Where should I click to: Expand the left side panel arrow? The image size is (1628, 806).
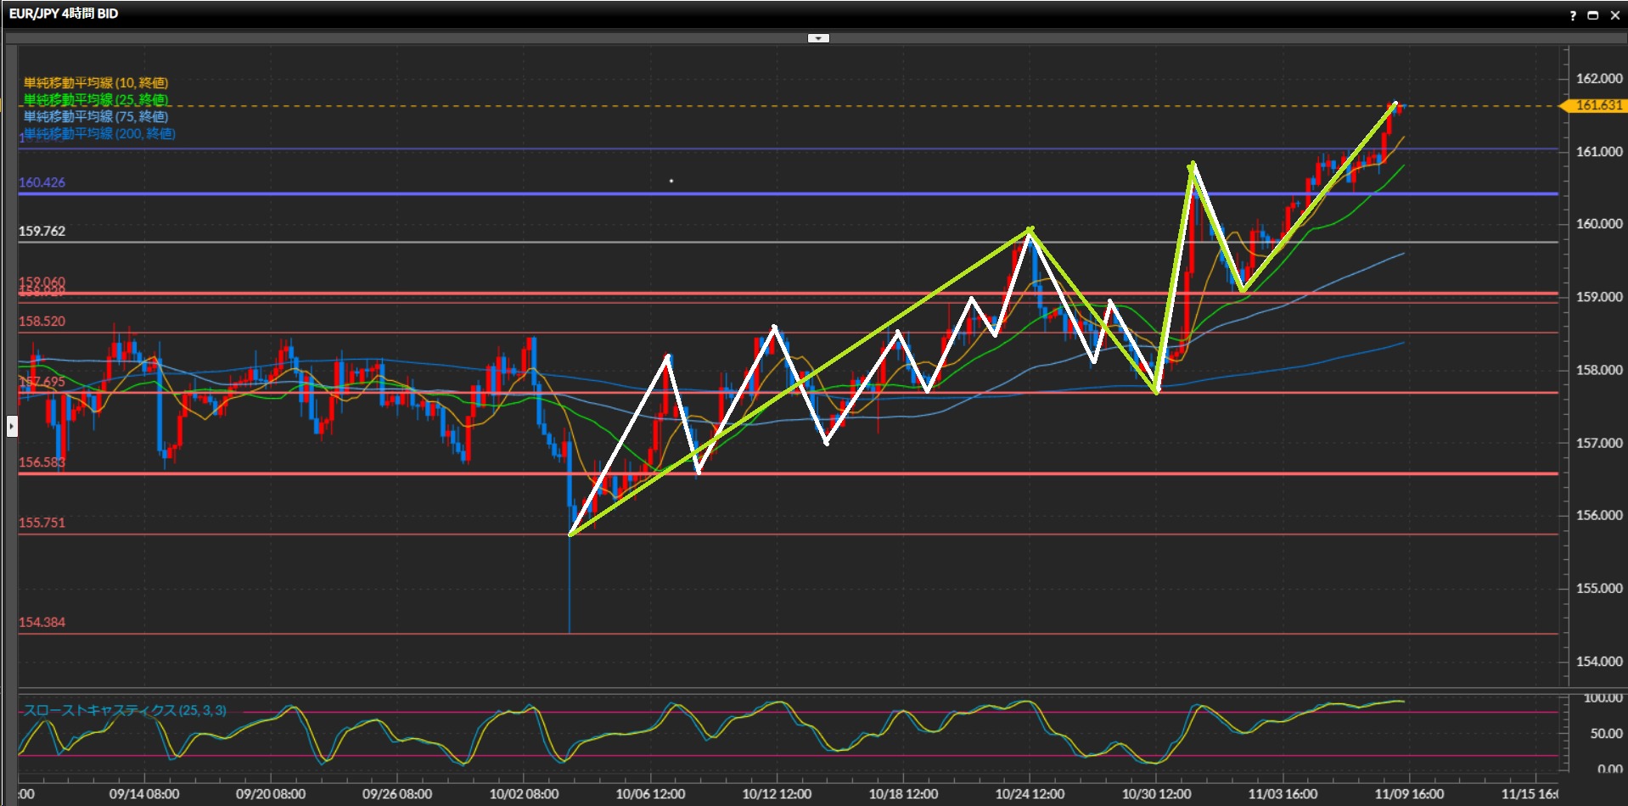click(12, 425)
